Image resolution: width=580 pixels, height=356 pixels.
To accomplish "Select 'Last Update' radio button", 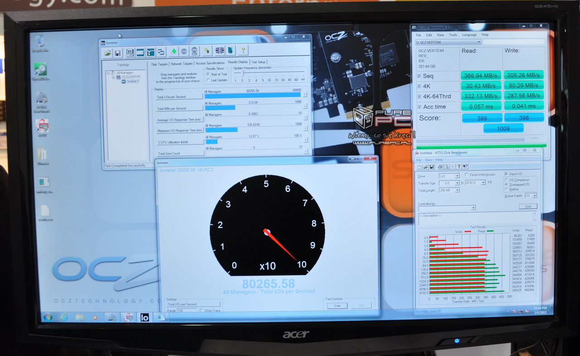I will point(208,80).
